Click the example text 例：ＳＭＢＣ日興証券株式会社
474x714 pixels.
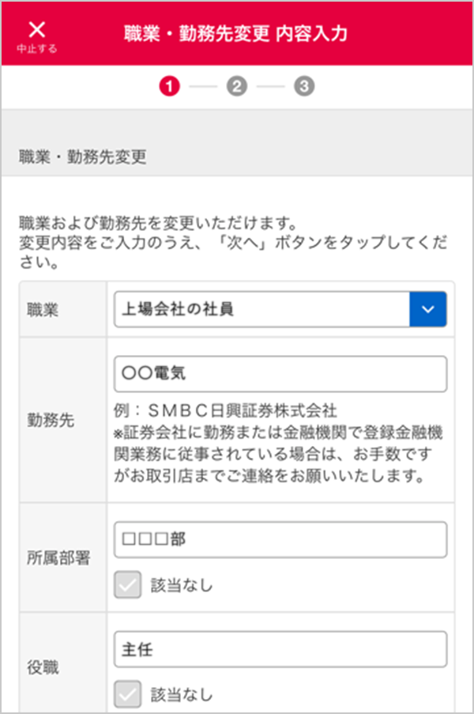tap(226, 411)
